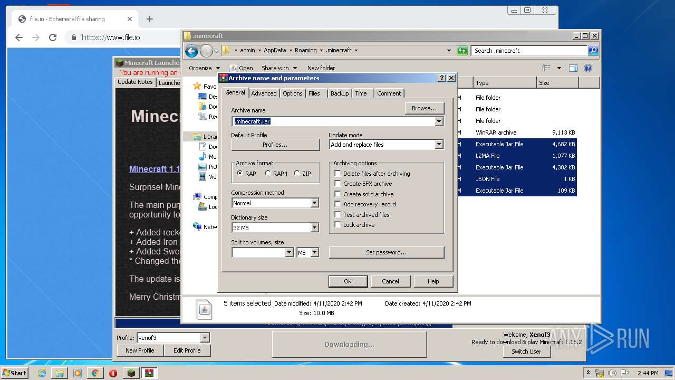Confirm archive with OK button
Screen dimensions: 675x380
point(348,281)
